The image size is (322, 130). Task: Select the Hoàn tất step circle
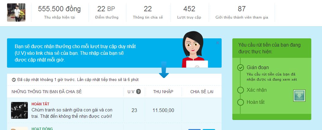[241, 102]
